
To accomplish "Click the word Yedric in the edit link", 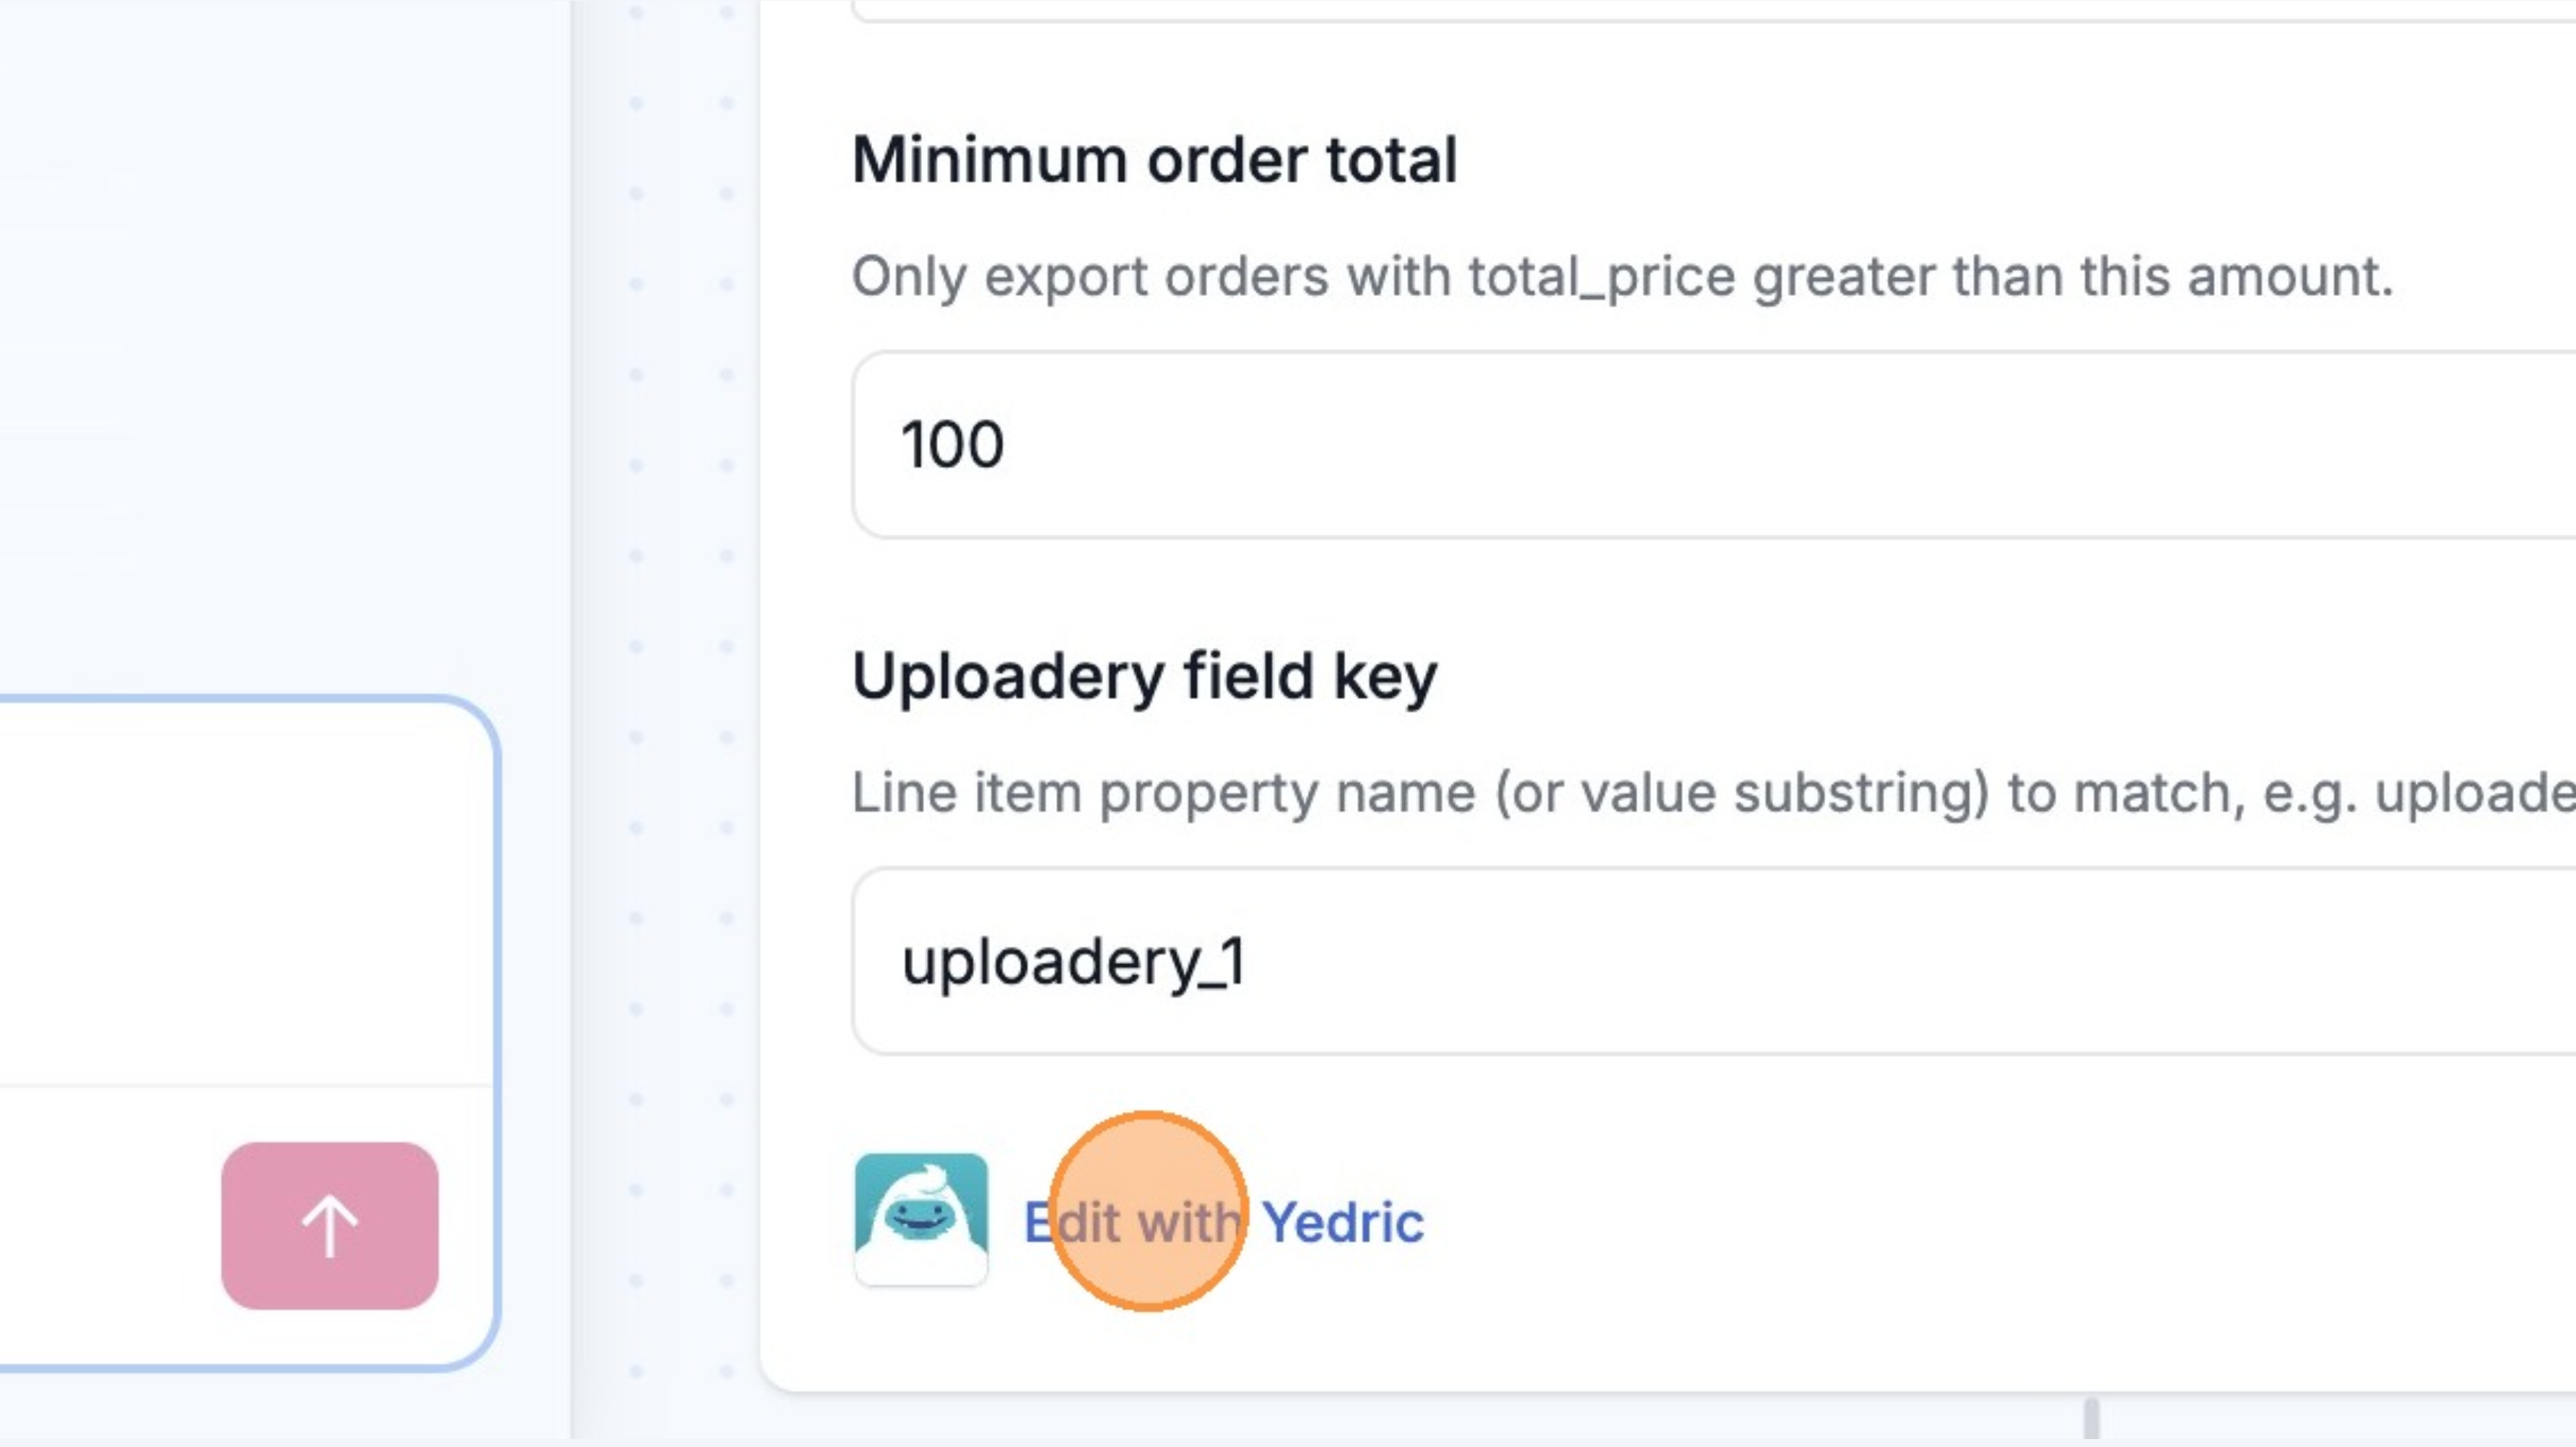I will (x=1342, y=1222).
